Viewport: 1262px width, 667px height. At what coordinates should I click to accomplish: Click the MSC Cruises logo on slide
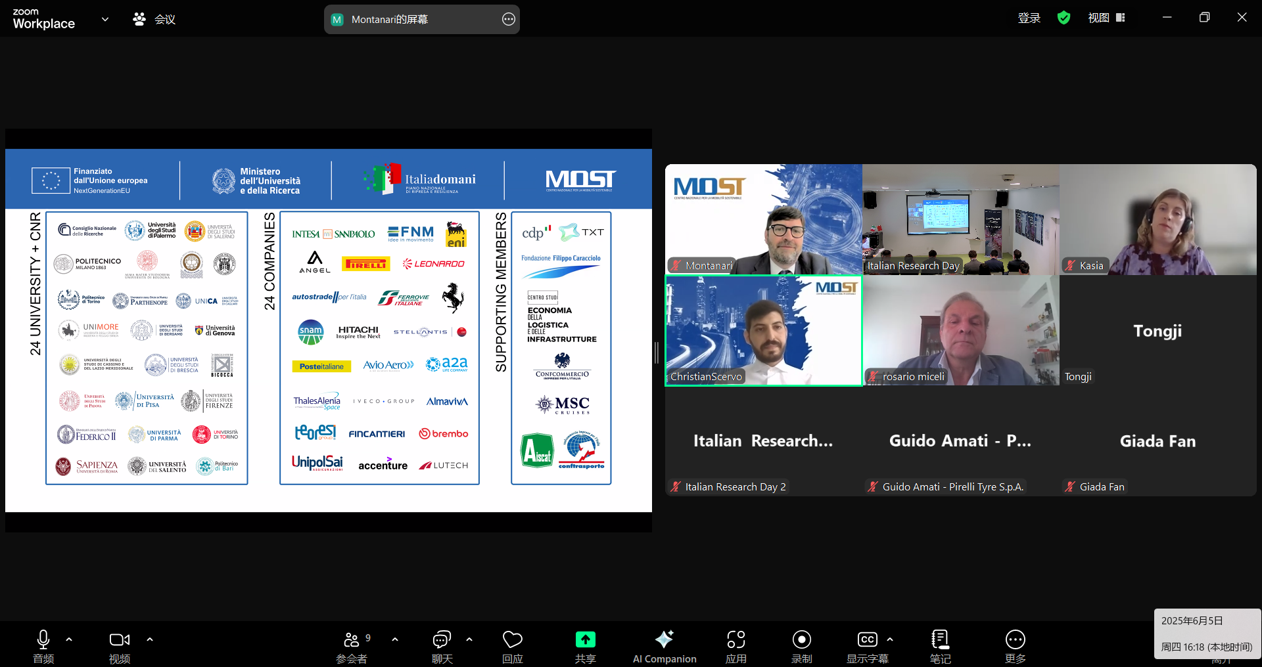[x=563, y=404]
